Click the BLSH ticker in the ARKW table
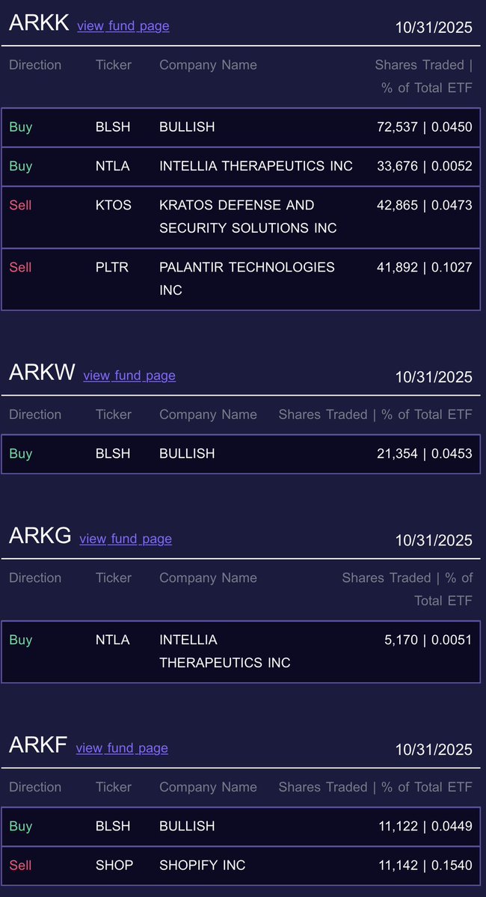 pyautogui.click(x=113, y=453)
